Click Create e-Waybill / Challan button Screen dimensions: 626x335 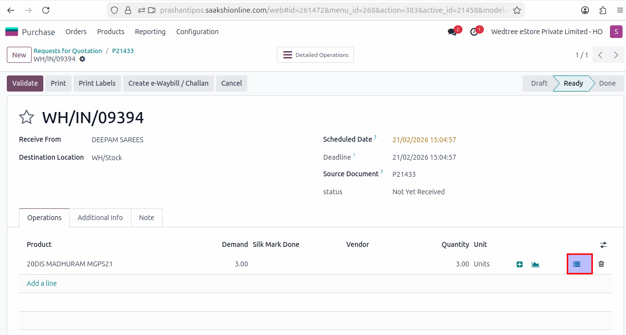tap(168, 83)
